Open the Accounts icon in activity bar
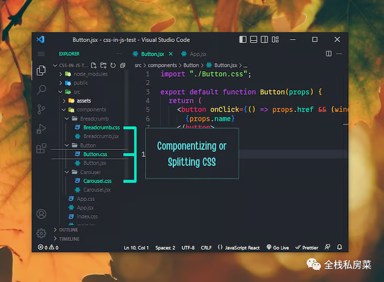 [41, 214]
